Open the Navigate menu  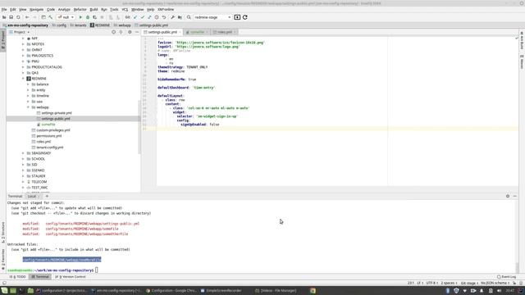36,9
